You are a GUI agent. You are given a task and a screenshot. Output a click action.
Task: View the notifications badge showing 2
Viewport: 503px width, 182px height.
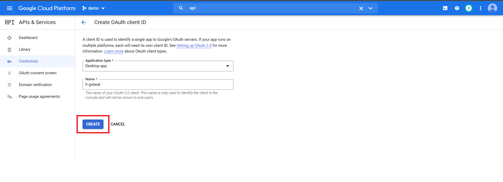click(469, 8)
